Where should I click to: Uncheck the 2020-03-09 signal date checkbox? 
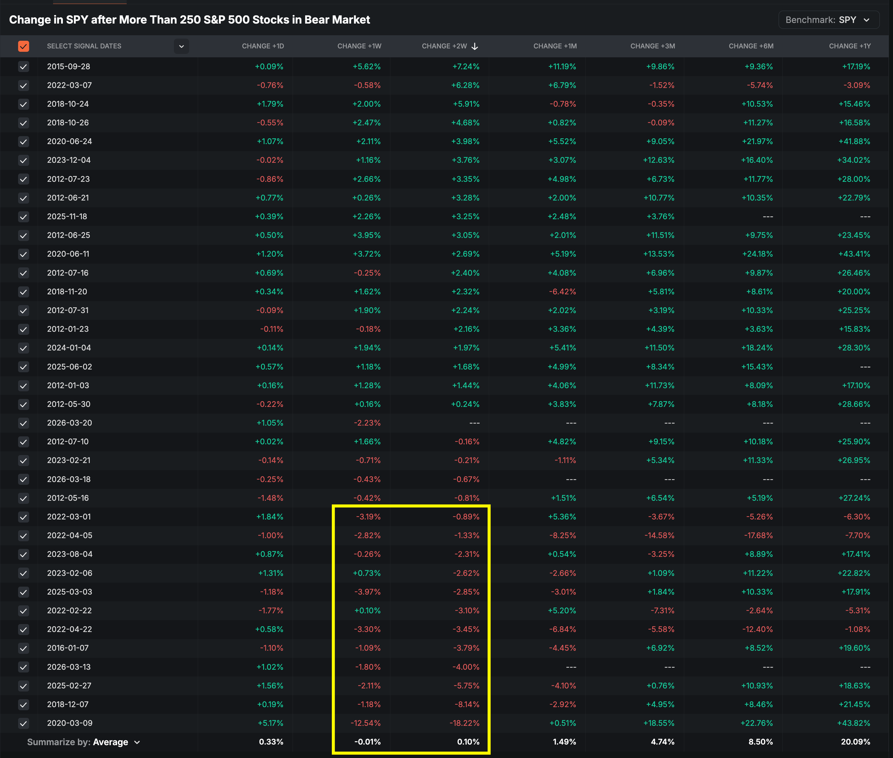(24, 723)
